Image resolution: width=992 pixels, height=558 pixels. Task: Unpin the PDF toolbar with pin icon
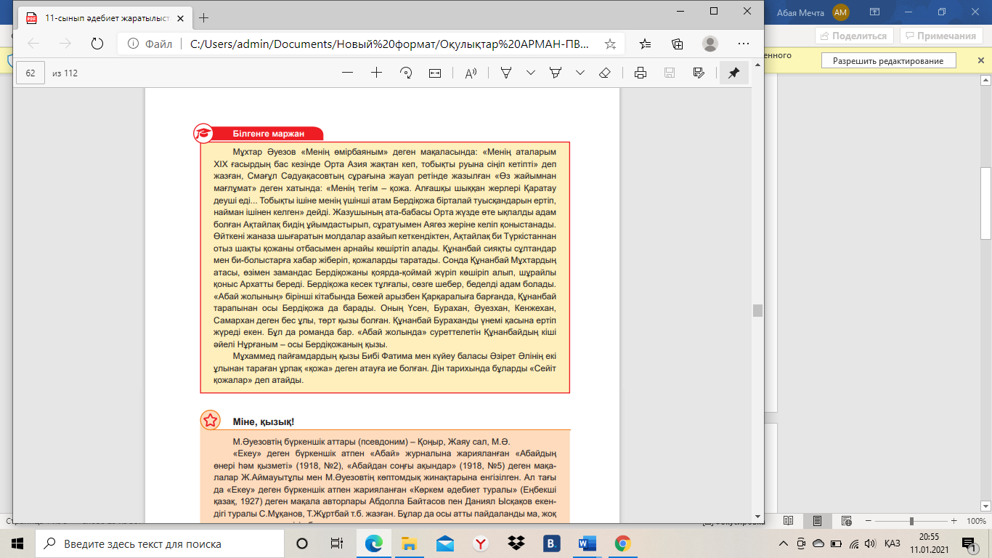point(733,73)
